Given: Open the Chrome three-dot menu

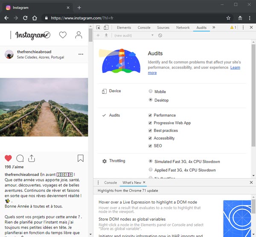Looking at the screenshot, I should click(x=250, y=18).
